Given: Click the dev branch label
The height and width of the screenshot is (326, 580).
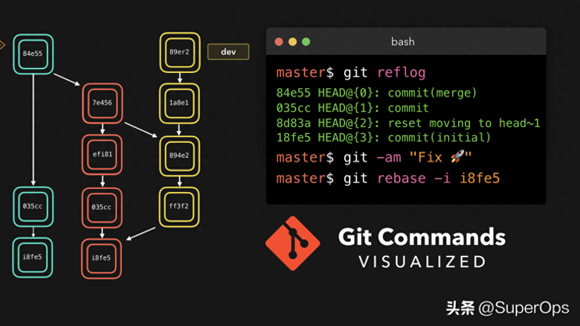Looking at the screenshot, I should pyautogui.click(x=228, y=51).
